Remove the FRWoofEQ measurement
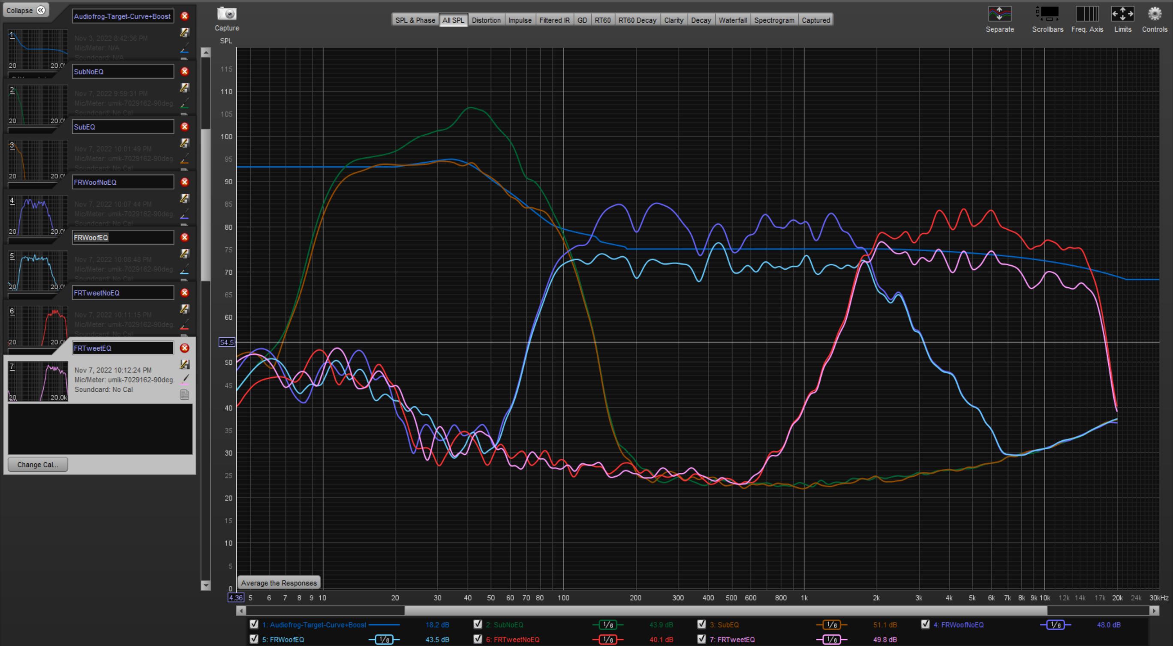The width and height of the screenshot is (1173, 646). point(184,237)
